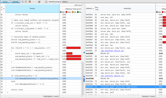Viewport: 166px width, 98px height.
Task: Click the red Poor legend swatch
Action: click(66, 12)
